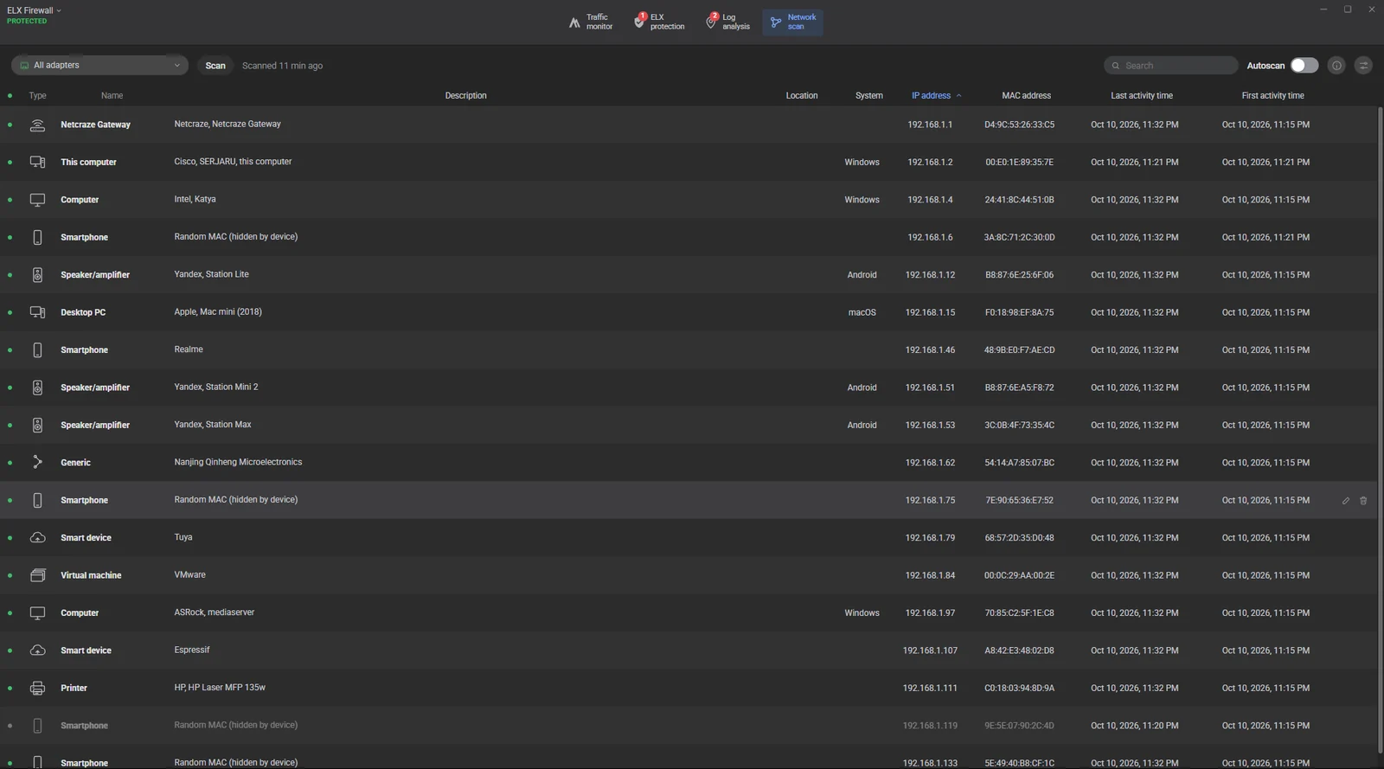The width and height of the screenshot is (1384, 769).
Task: Open the Traffic monitor tab
Action: [591, 22]
